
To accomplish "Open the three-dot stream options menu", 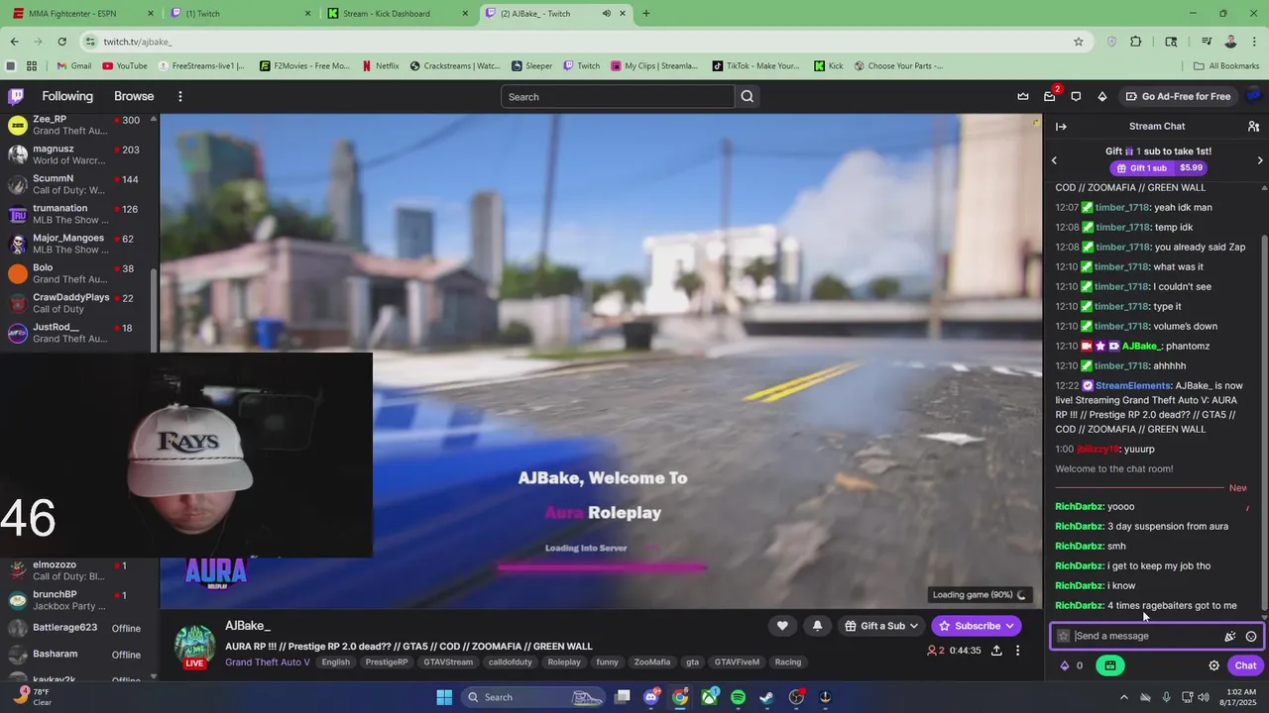I will (1017, 651).
